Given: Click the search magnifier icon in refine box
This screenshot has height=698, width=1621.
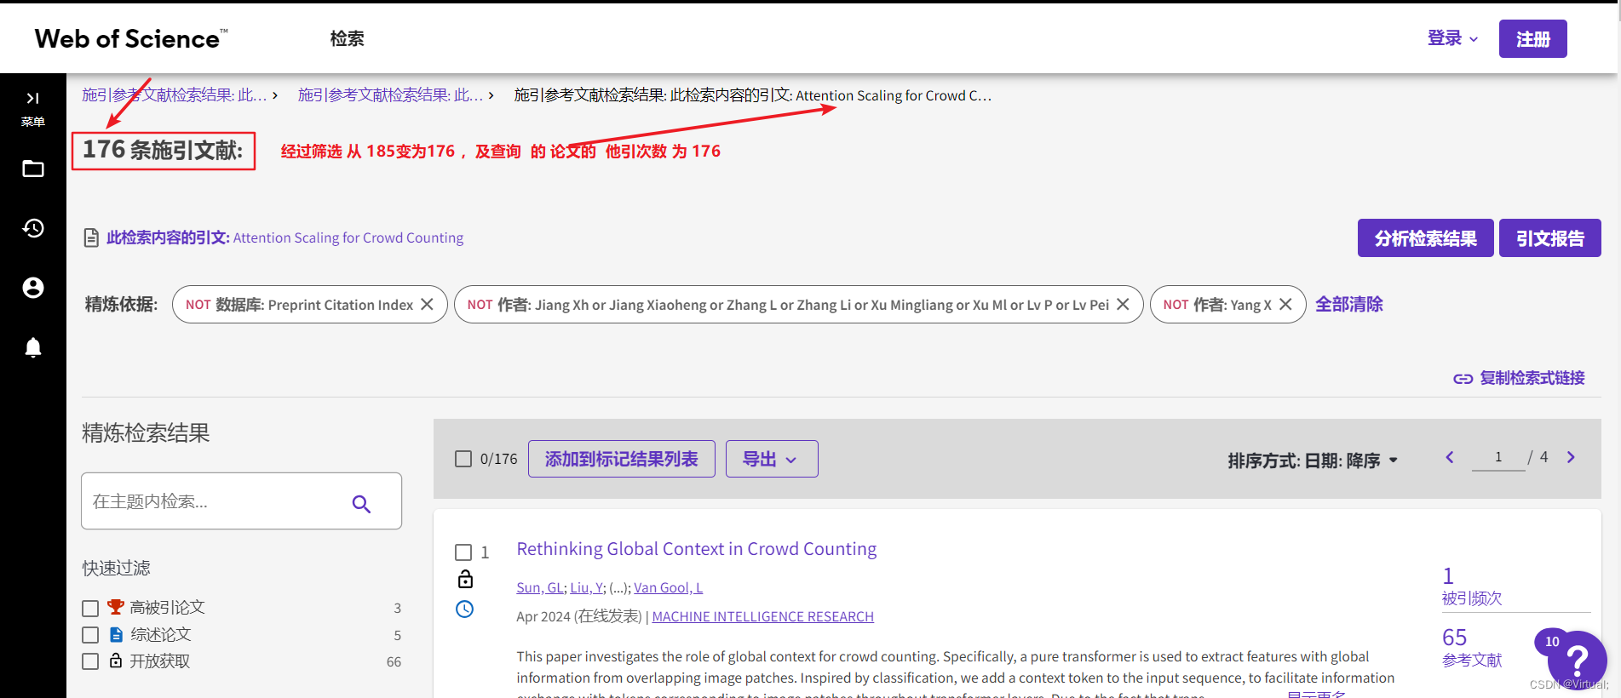Looking at the screenshot, I should (361, 503).
